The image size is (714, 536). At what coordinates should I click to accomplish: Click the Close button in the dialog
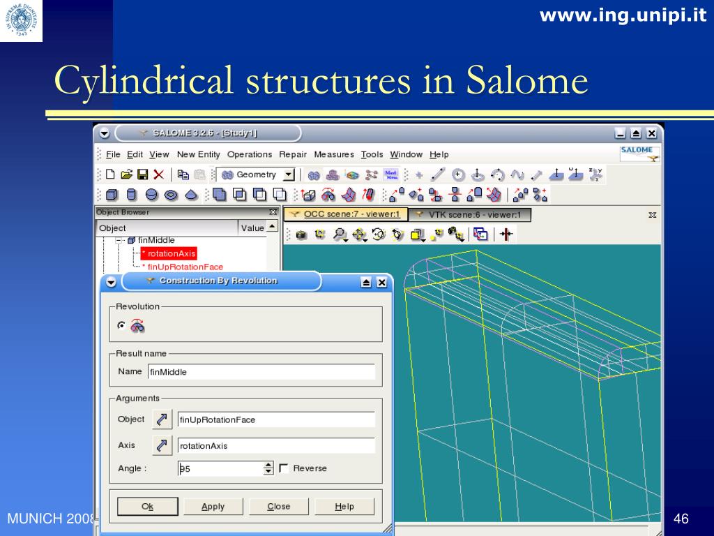pyautogui.click(x=279, y=507)
